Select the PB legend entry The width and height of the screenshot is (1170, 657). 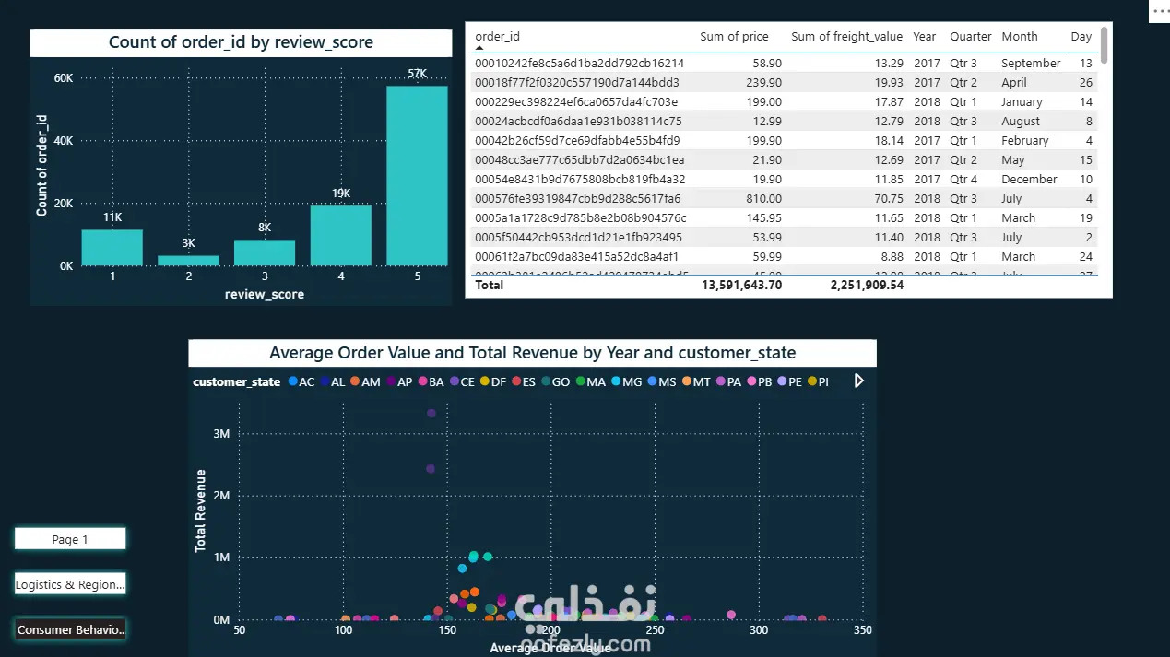tap(761, 381)
